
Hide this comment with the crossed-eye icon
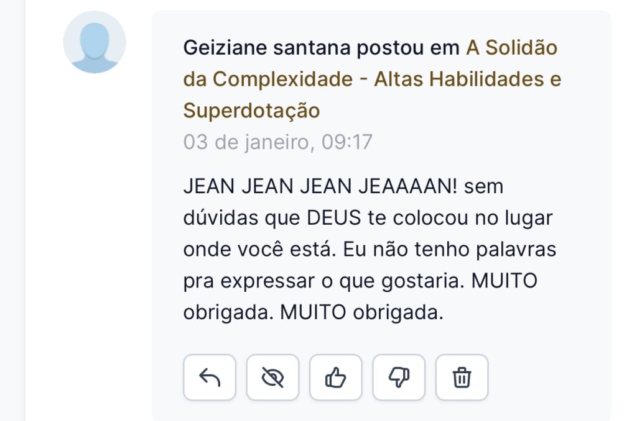click(272, 378)
